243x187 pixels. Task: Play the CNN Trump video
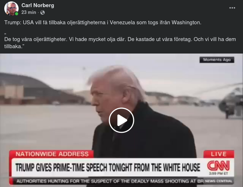point(121,120)
